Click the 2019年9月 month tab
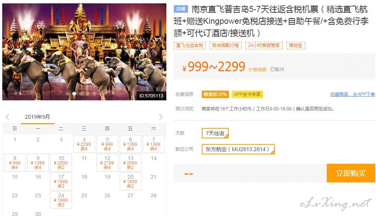This screenshot has width=376, height=216. click(x=37, y=117)
